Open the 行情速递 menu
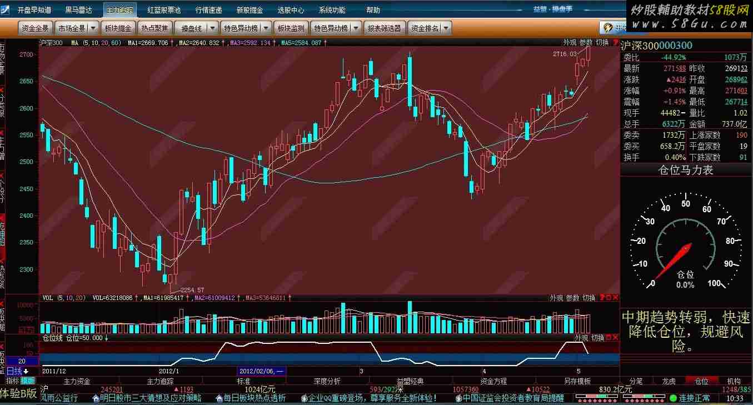 209,10
